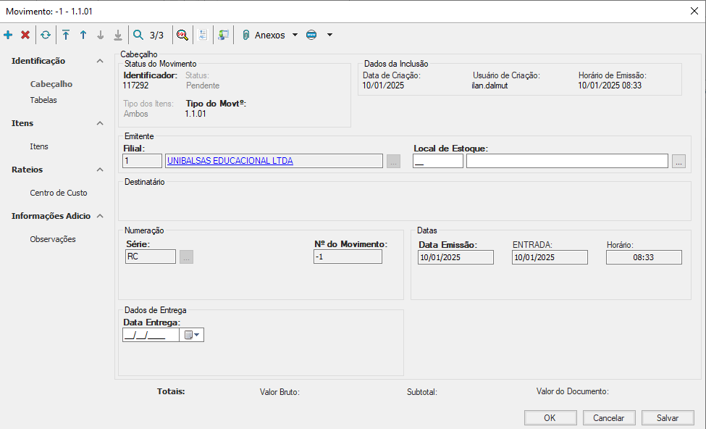Click the Local de Estoque lookup button
Image resolution: width=706 pixels, height=429 pixels.
(678, 162)
